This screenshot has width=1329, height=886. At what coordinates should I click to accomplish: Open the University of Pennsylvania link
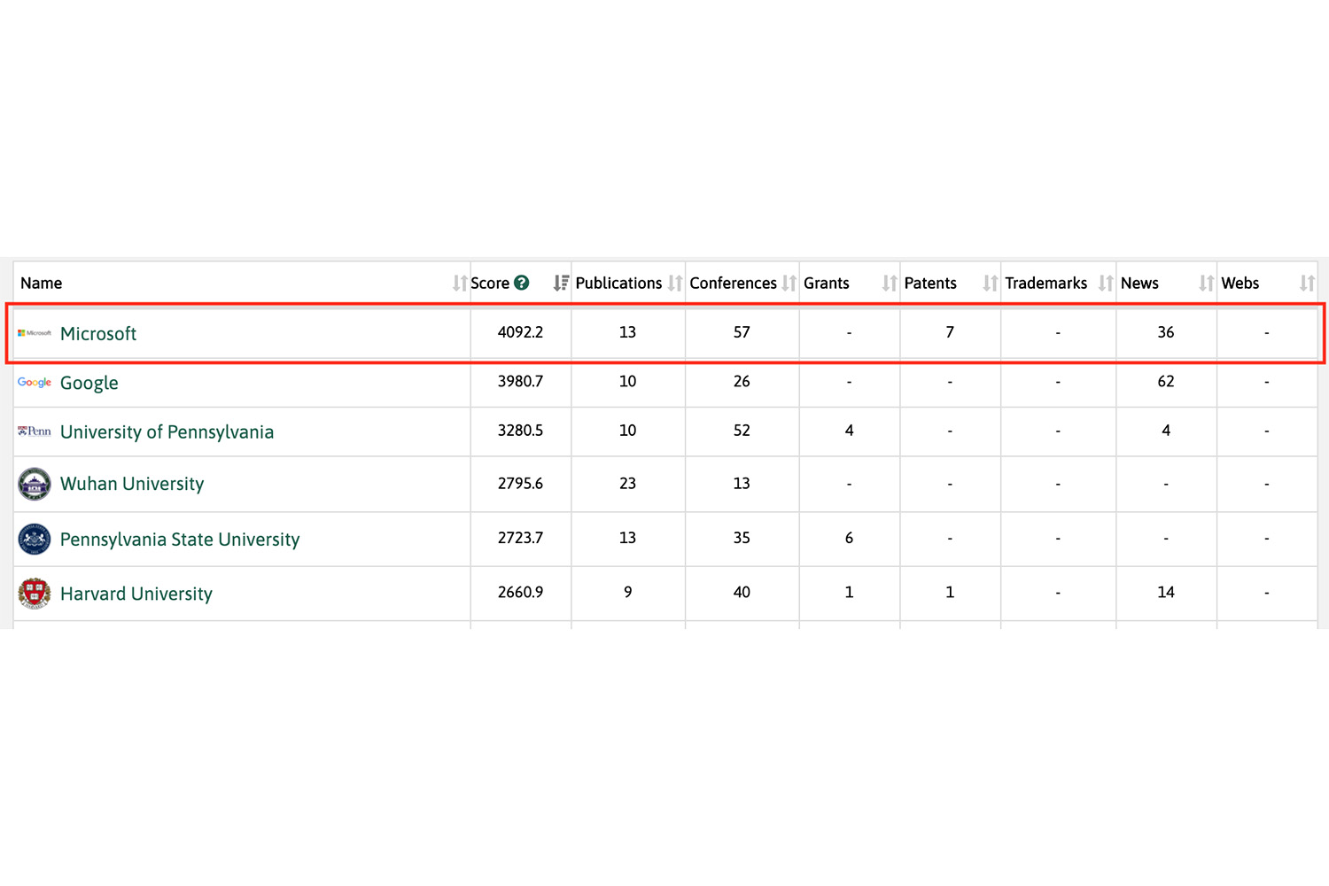click(x=167, y=432)
